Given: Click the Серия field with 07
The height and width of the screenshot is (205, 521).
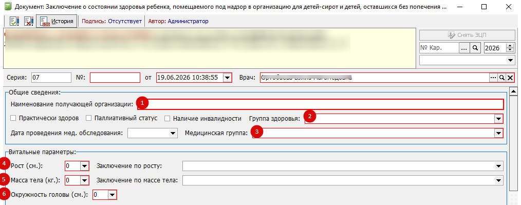Looking at the screenshot, I should click(51, 78).
